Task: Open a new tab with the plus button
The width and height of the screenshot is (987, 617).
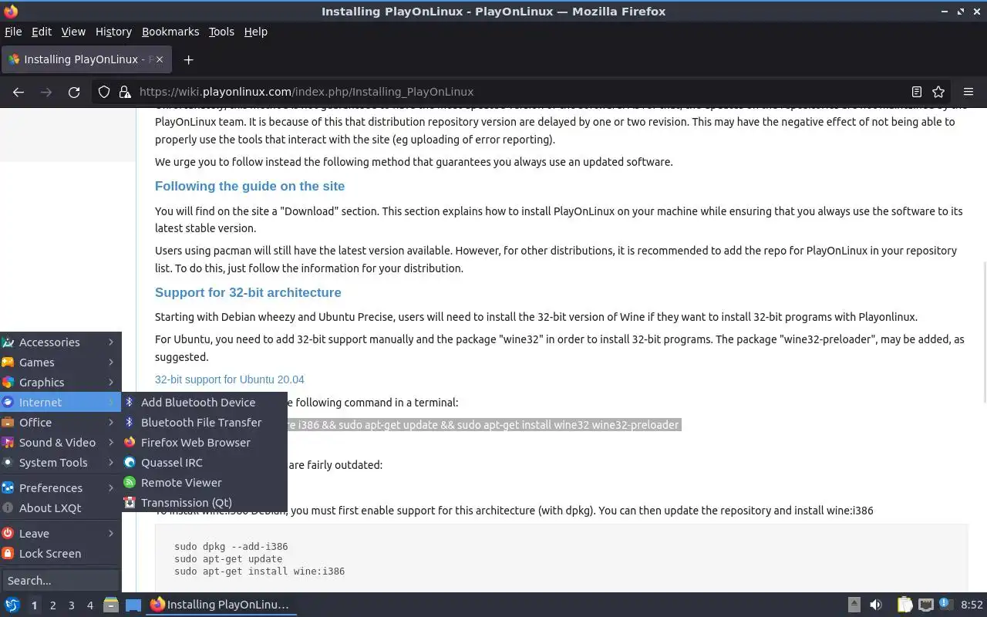Action: (188, 59)
